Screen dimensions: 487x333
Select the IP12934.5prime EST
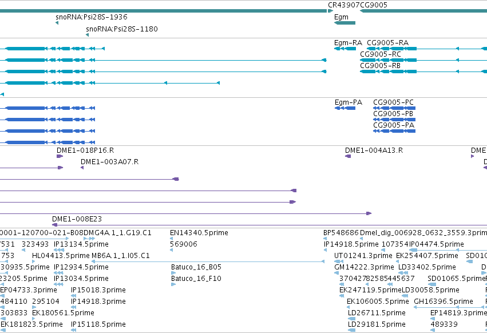click(58, 273)
